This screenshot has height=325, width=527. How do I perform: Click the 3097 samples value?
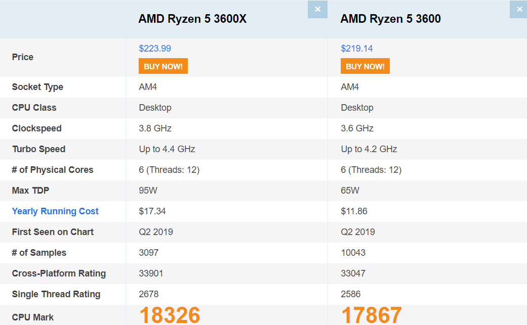coord(148,253)
